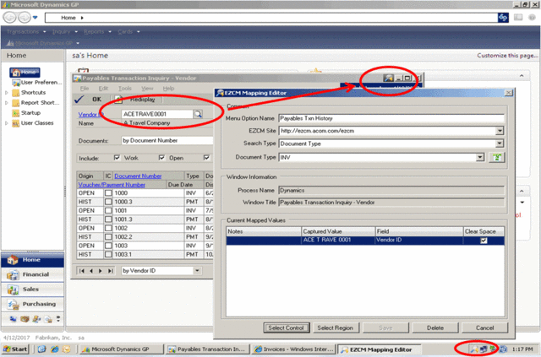Toggle the IC checkbox for document 1000
Screen dimensions: 541x357
point(108,193)
